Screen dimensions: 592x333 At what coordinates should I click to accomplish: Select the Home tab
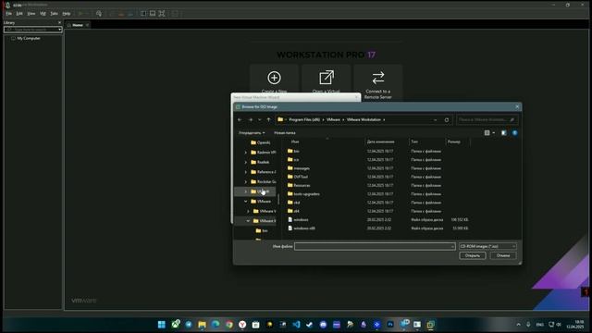[x=78, y=25]
